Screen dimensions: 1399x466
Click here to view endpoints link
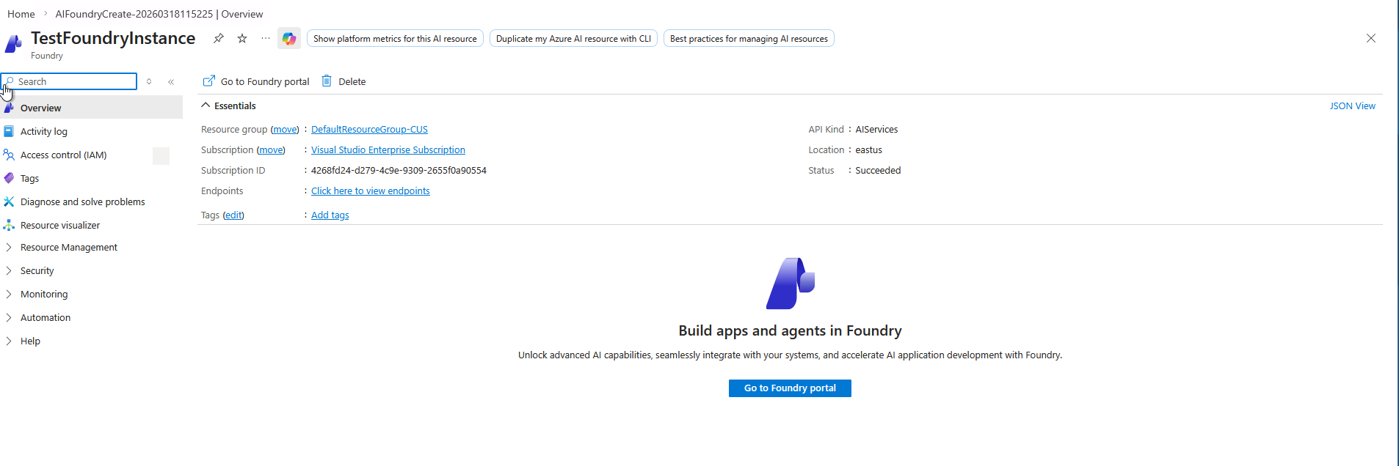[371, 191]
